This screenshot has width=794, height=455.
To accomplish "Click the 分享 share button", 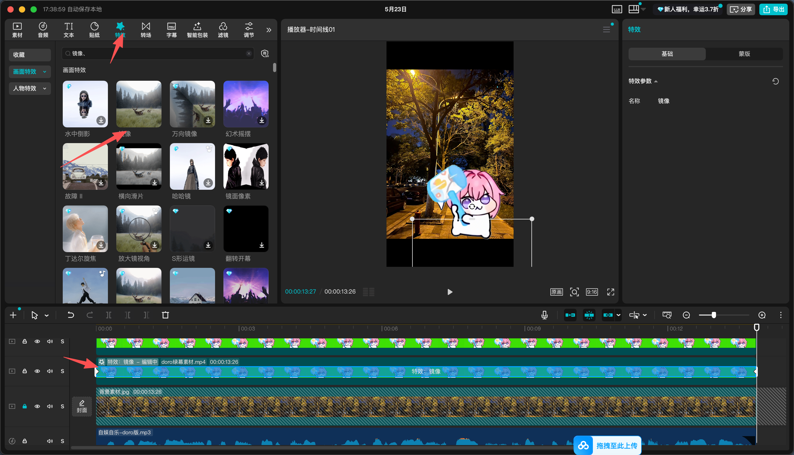I will point(740,9).
